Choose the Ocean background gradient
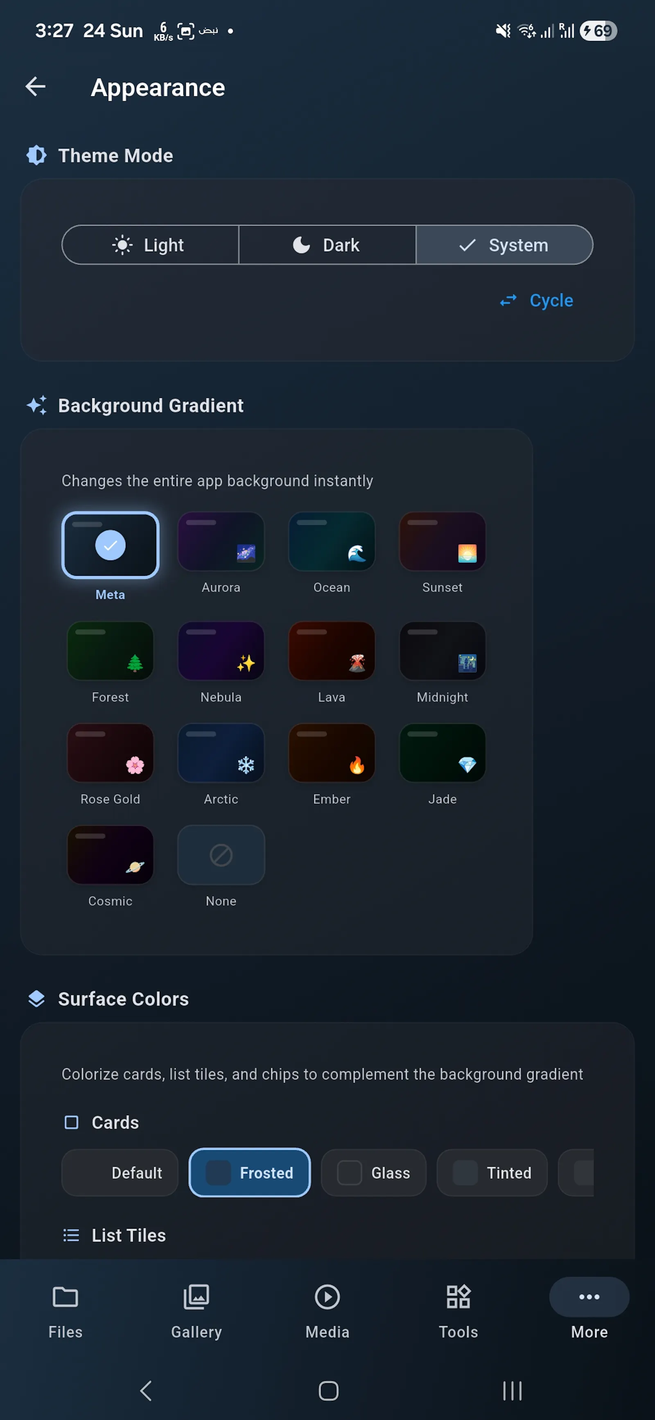 [x=332, y=541]
